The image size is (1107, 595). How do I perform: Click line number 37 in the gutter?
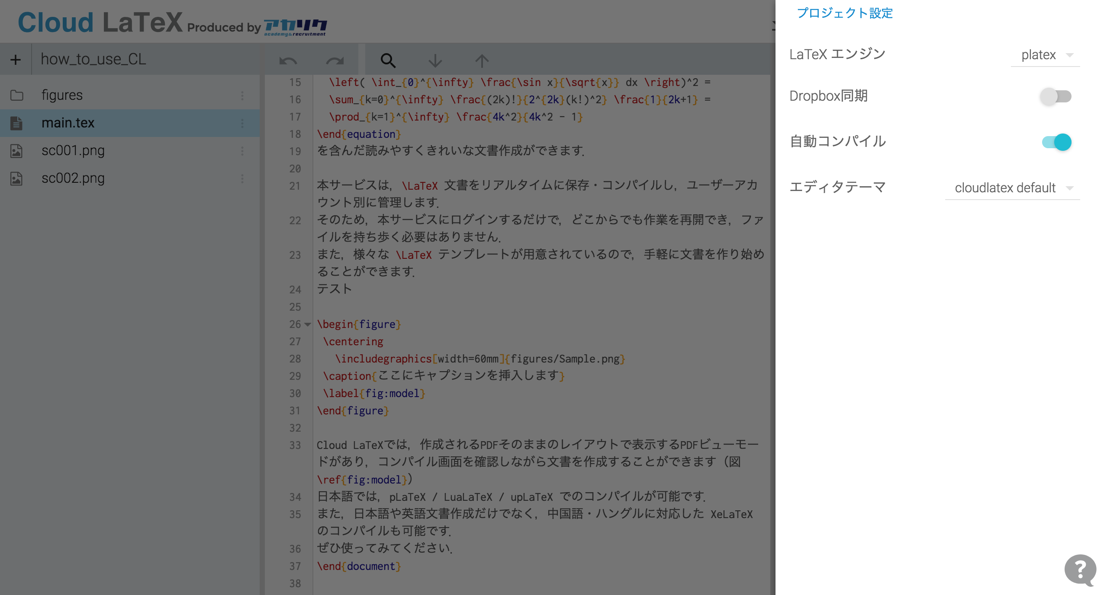pos(295,566)
